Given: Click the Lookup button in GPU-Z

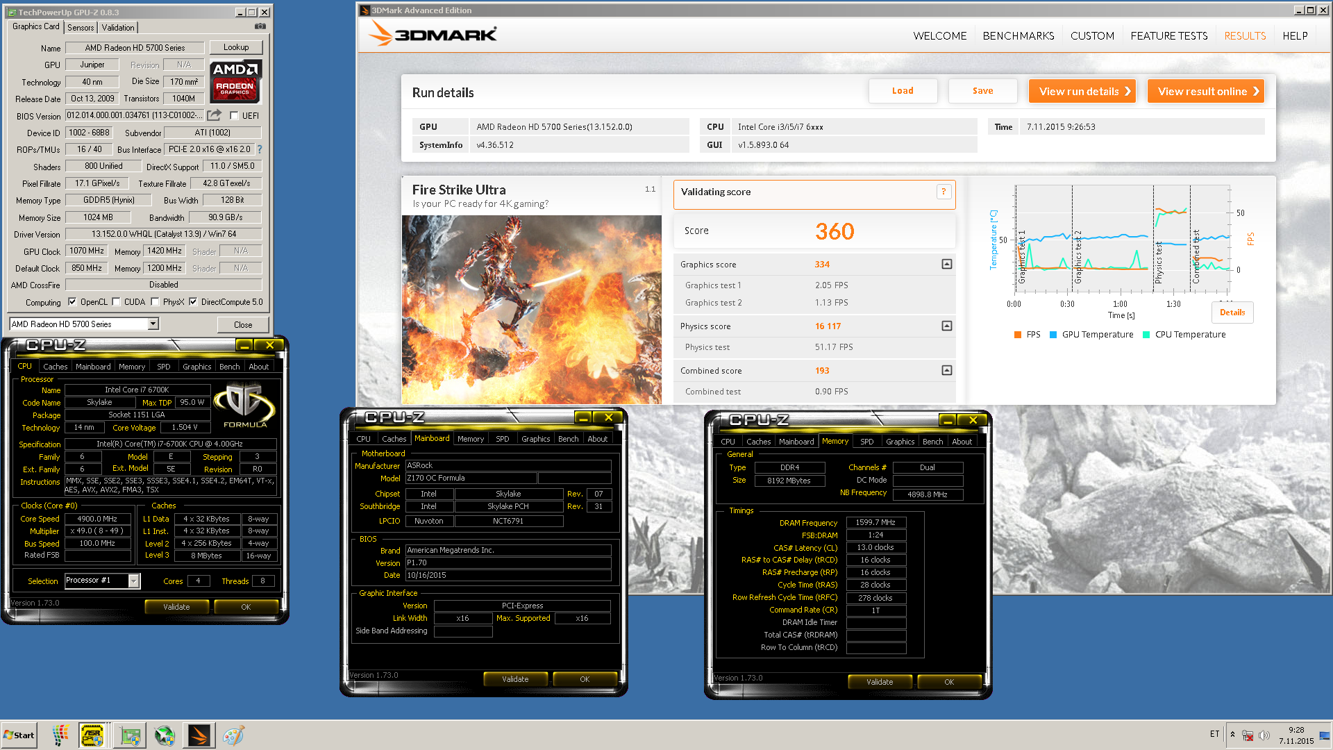Looking at the screenshot, I should (x=236, y=47).
